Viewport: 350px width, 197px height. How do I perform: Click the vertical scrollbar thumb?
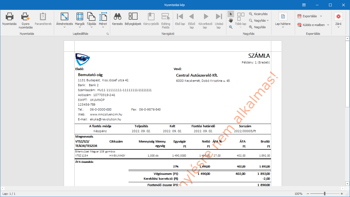click(347, 74)
